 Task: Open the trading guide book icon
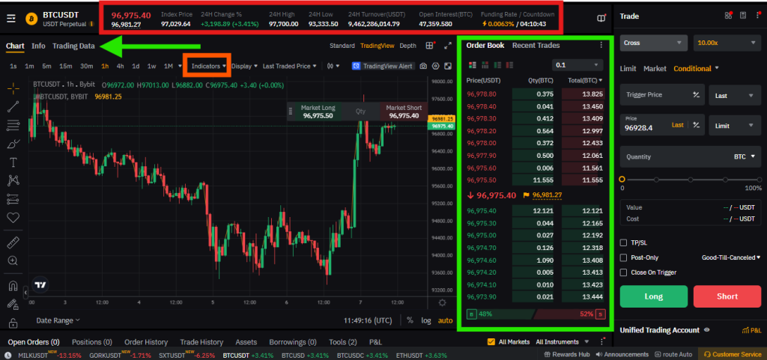(x=601, y=19)
